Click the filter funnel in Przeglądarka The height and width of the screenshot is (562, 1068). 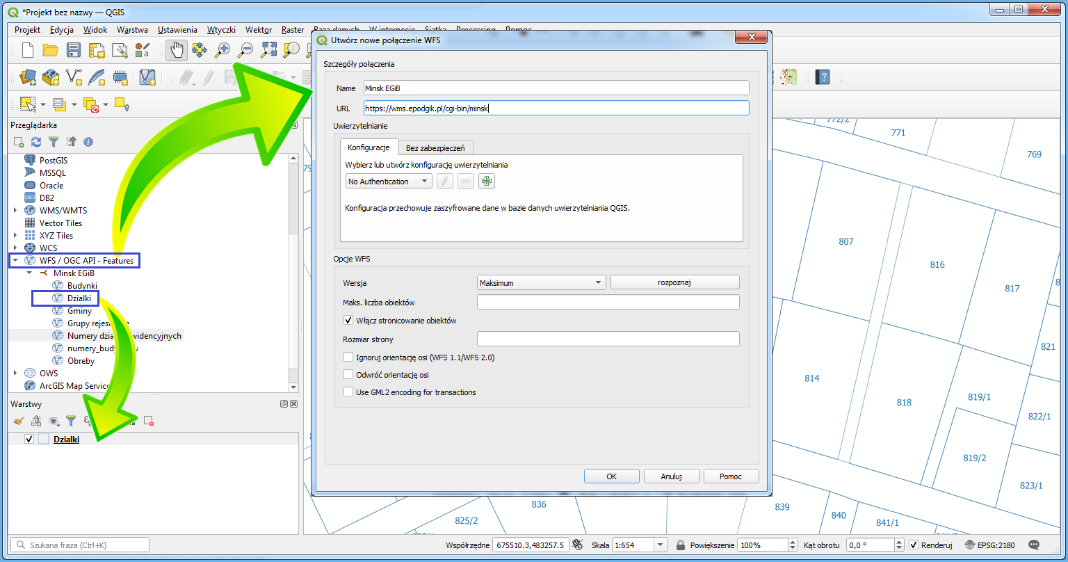click(54, 142)
